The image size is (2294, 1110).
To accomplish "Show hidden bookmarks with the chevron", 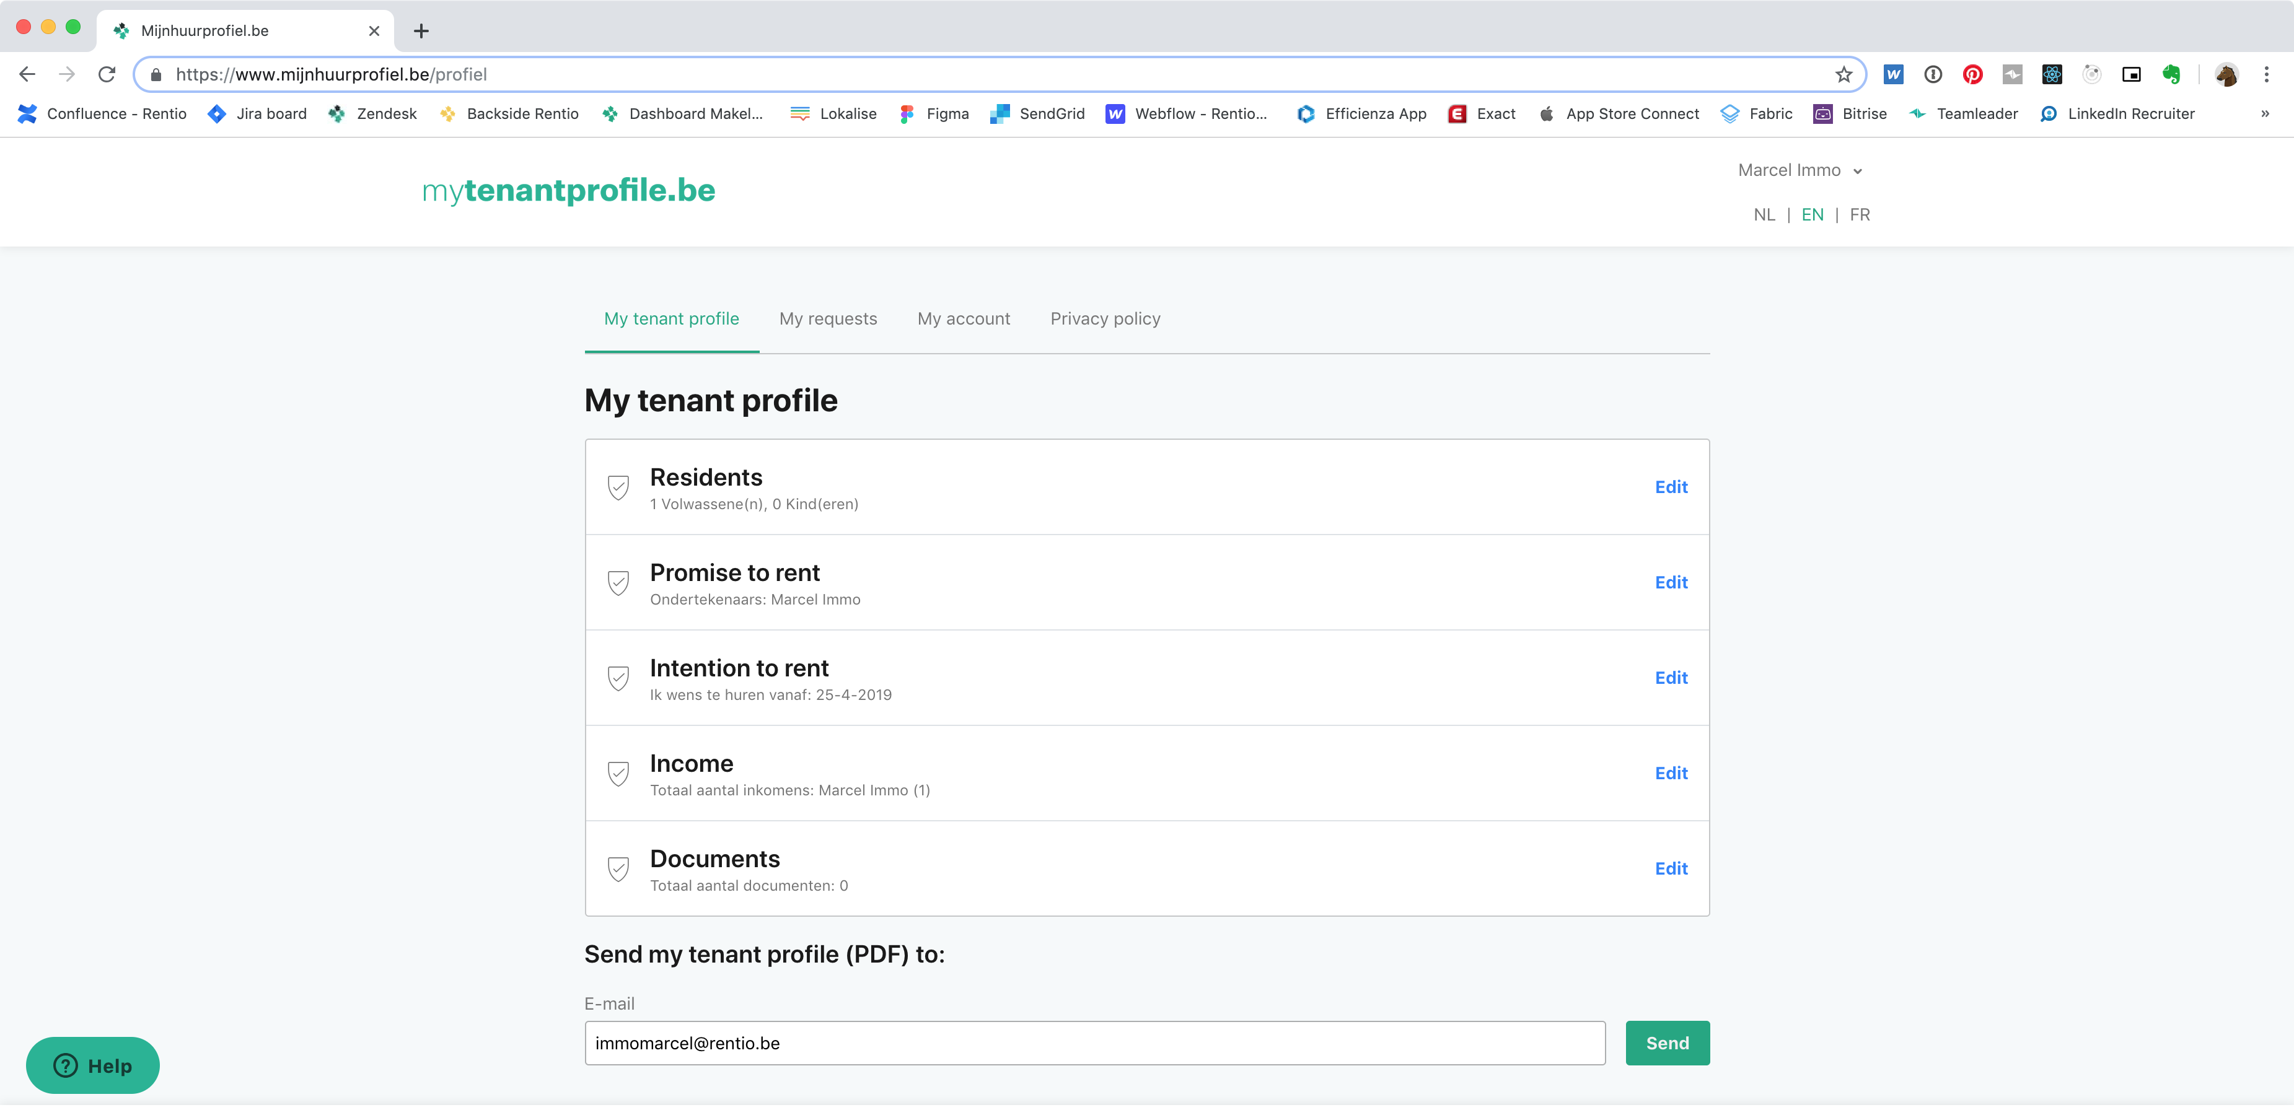I will pos(2265,114).
